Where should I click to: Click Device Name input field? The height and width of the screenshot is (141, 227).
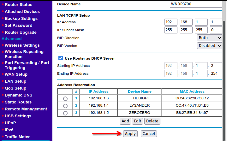(196, 4)
